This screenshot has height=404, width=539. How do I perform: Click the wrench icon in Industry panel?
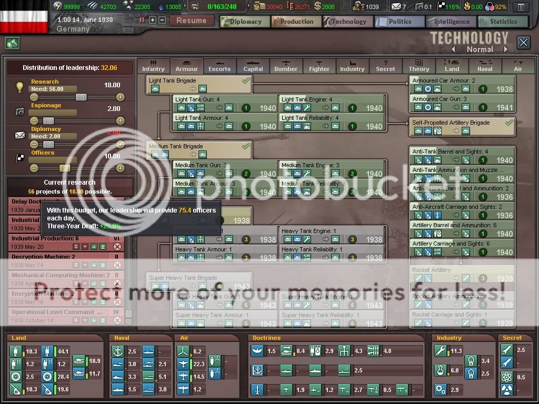441,351
